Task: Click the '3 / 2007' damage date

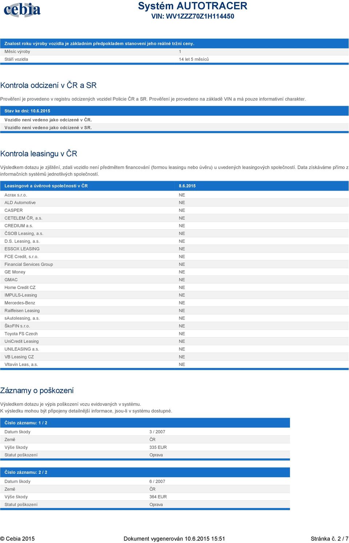Action: [157, 432]
